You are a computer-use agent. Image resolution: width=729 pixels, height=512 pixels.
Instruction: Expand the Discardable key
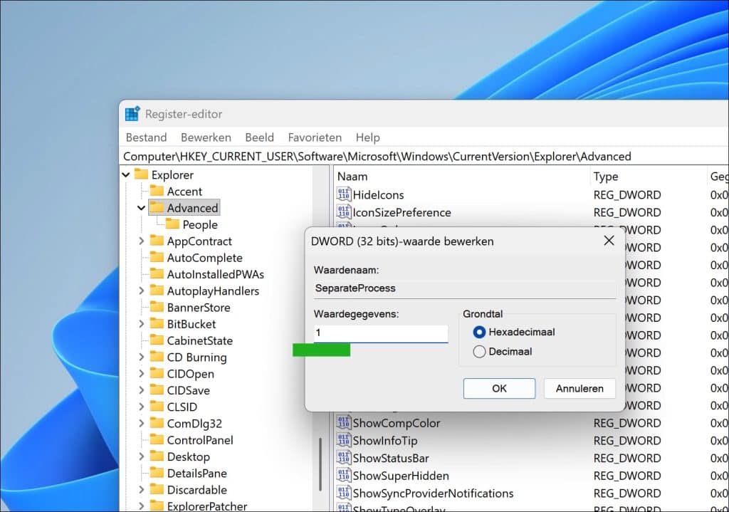coord(142,489)
